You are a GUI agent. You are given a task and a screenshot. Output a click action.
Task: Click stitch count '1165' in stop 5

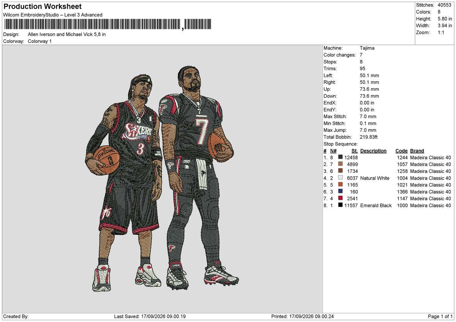pyautogui.click(x=353, y=185)
